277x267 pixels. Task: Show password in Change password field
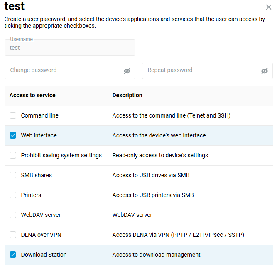(127, 71)
